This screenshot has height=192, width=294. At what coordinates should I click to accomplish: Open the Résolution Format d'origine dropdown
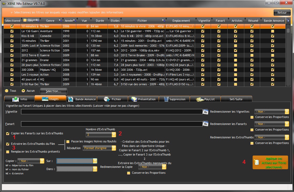pos(114,148)
